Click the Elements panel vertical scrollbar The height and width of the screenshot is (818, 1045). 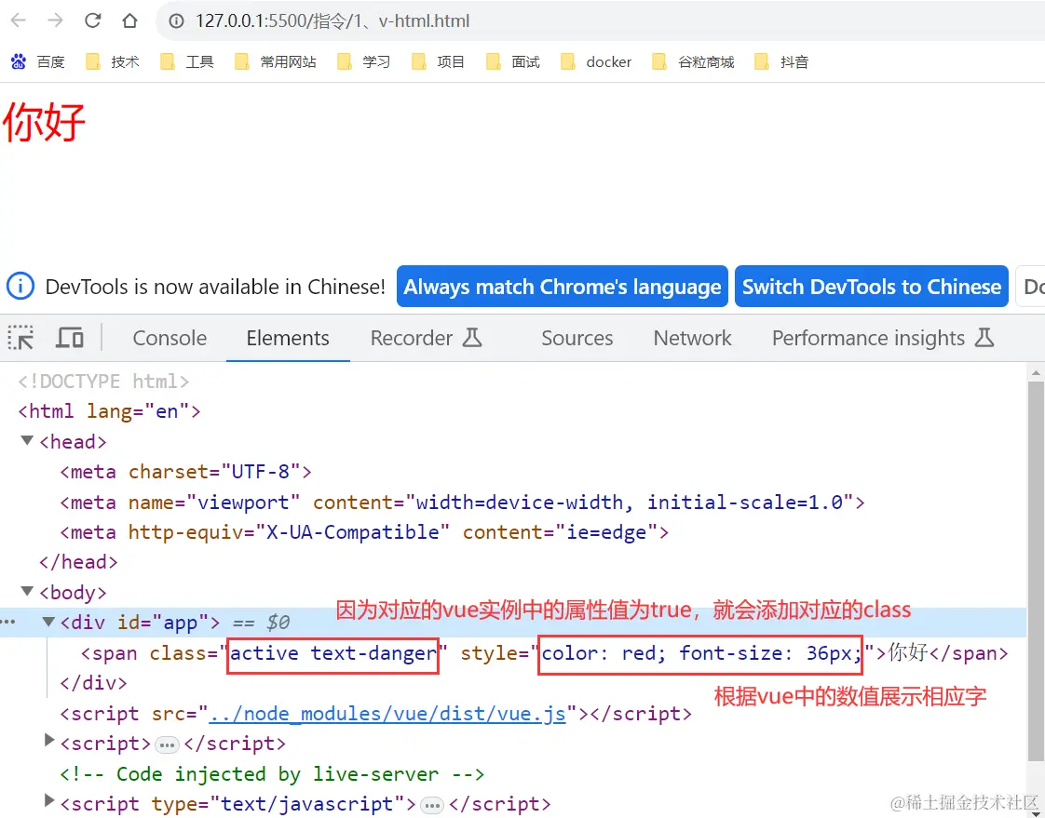[x=1036, y=570]
